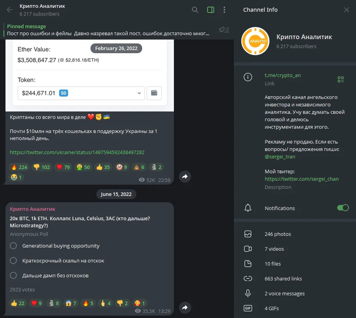Open the Token value dropdown in the image
Screen dimensions: 356x318
click(x=81, y=93)
